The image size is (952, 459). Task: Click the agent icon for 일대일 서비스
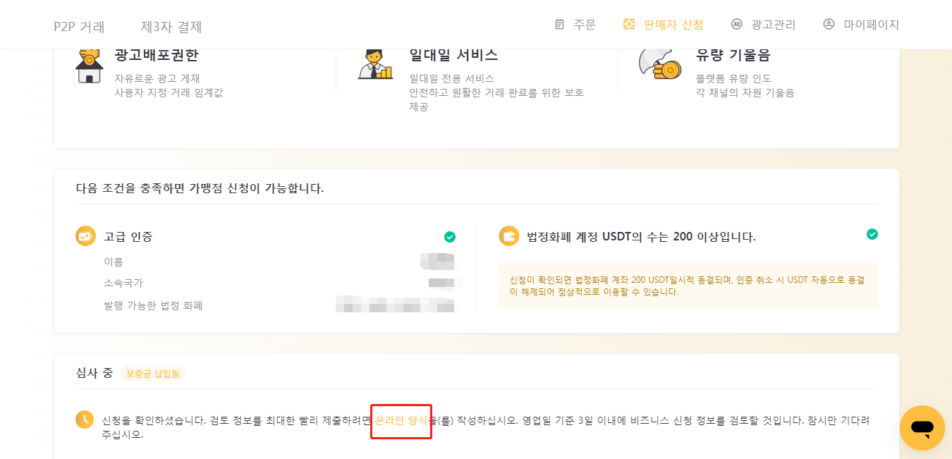(x=375, y=65)
